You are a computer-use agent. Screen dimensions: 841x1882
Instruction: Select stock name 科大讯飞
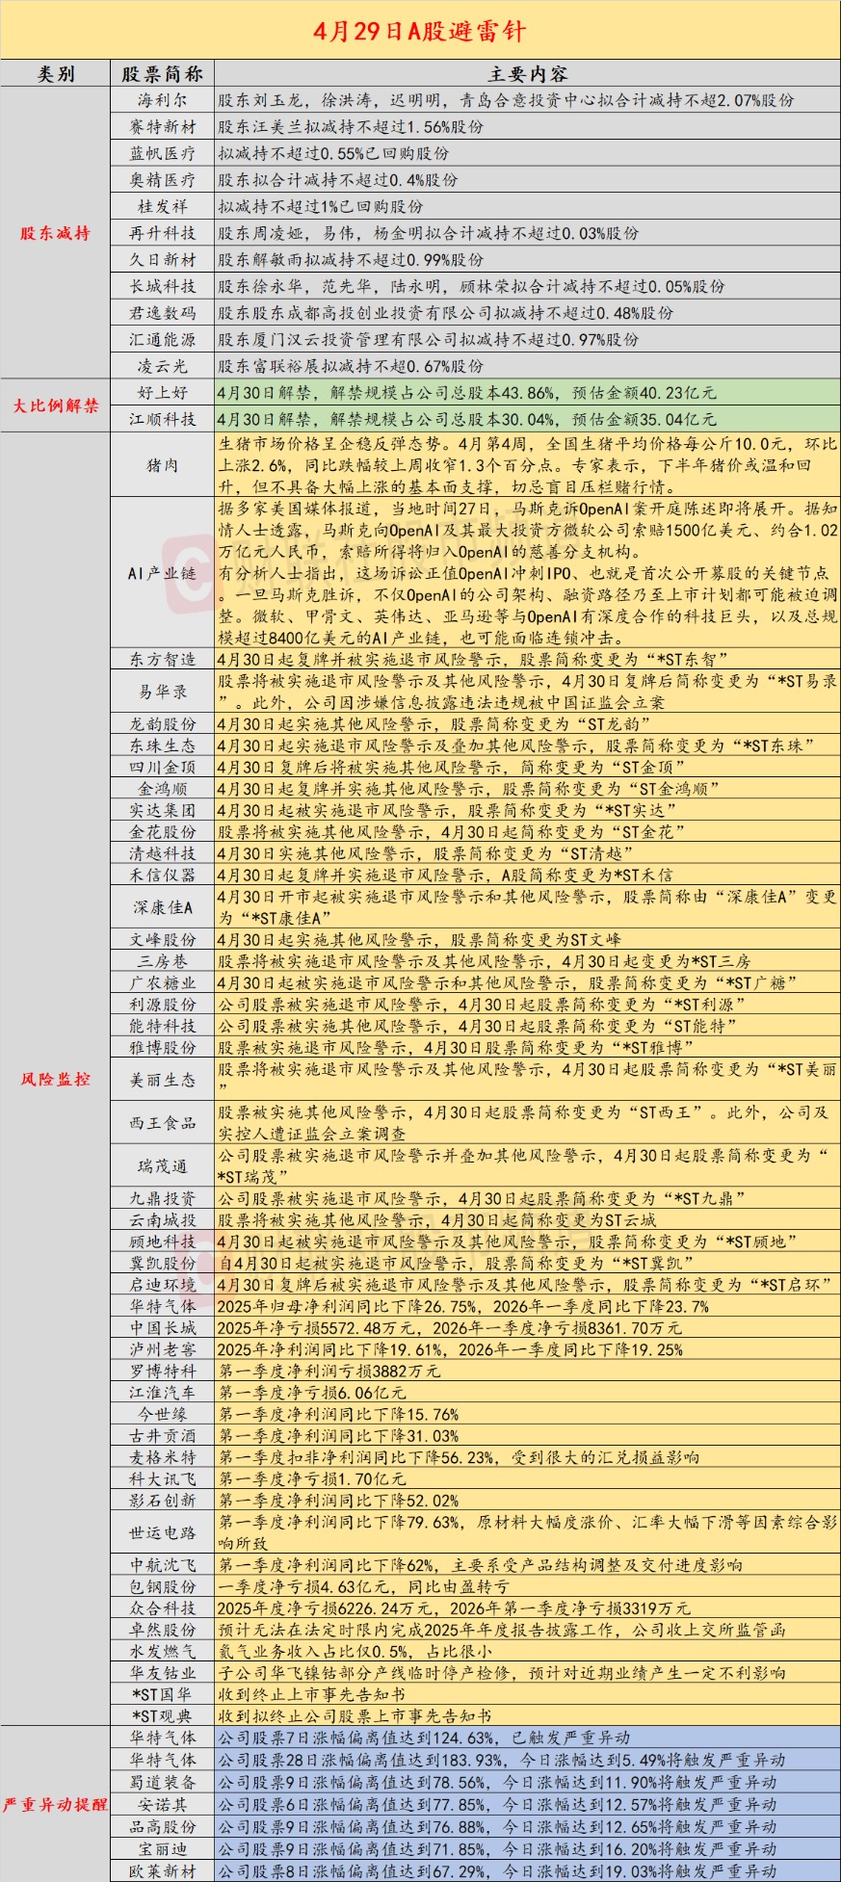tap(163, 1479)
